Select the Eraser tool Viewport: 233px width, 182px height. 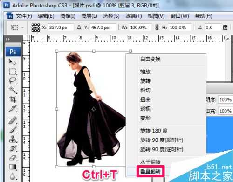point(13,158)
